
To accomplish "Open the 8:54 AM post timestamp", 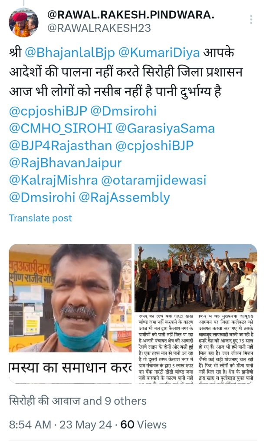I will tap(30, 425).
